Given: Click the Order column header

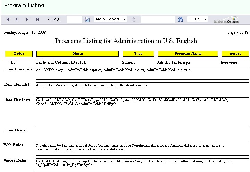Looking at the screenshot, I should pos(19,54).
